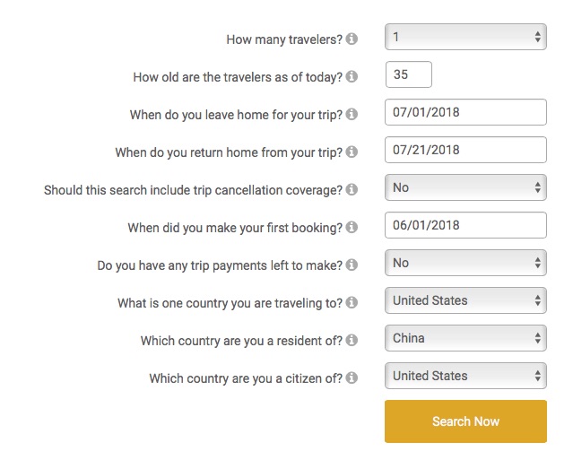Click the traveler age field containing 35
The width and height of the screenshot is (573, 460).
point(409,74)
